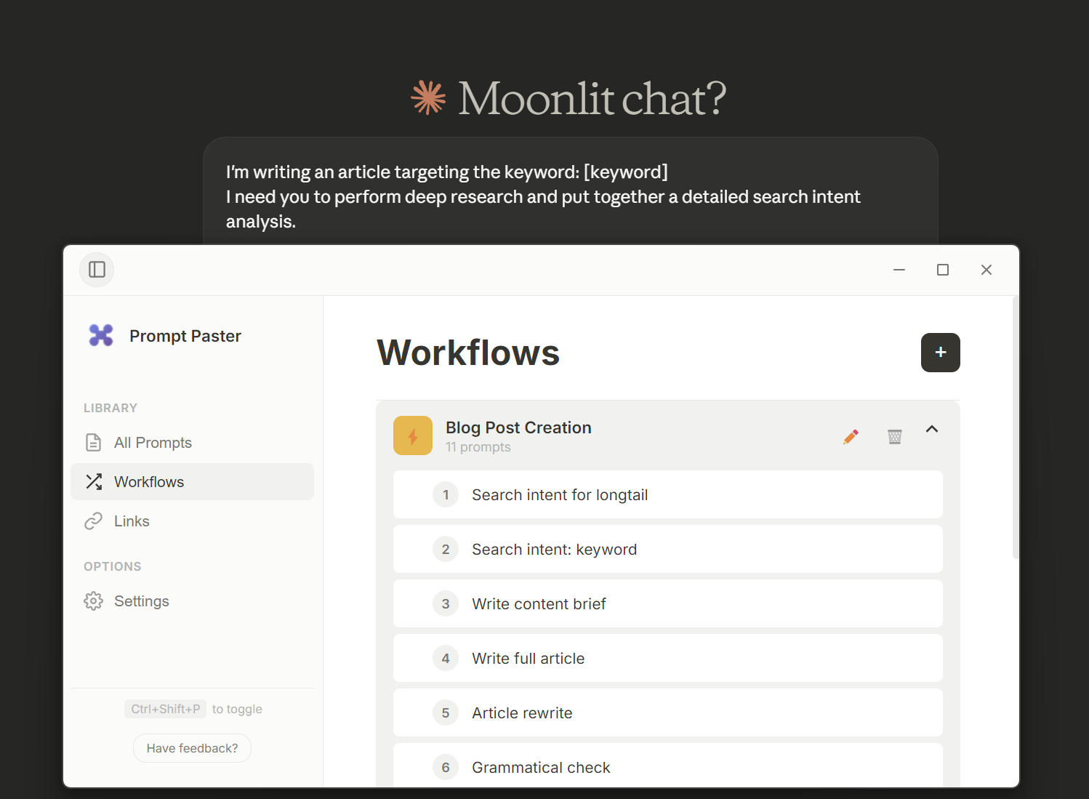Click the All Prompts document icon

click(x=94, y=443)
